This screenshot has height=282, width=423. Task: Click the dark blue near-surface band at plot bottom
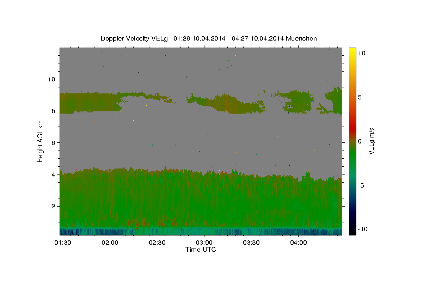pyautogui.click(x=201, y=231)
